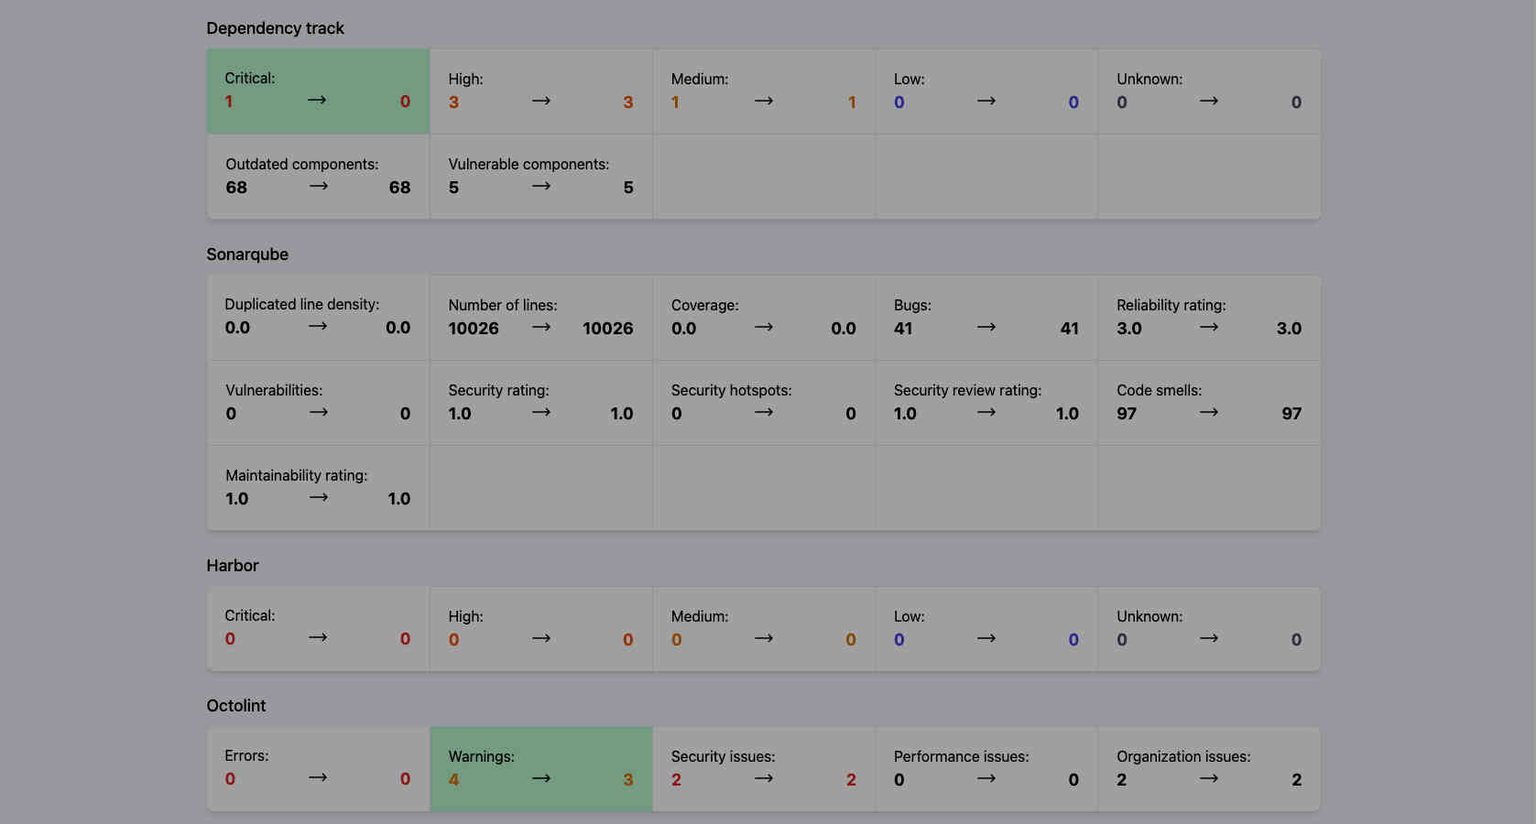Screen dimensions: 1536x824
Task: Click the arrow in Dependency track Critical card
Action: click(317, 100)
